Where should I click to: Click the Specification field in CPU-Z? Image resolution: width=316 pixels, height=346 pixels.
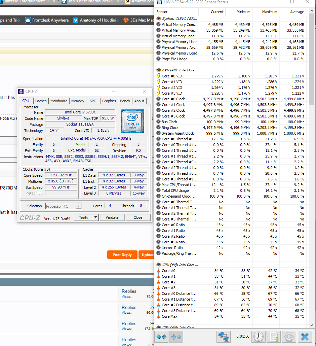point(96,138)
